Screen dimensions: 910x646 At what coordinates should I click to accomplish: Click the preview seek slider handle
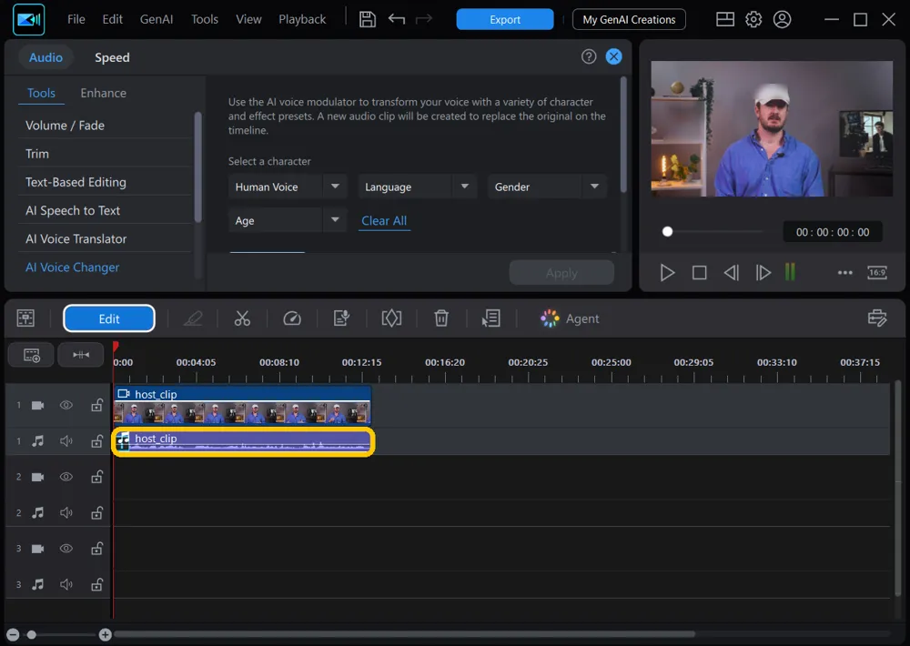667,232
